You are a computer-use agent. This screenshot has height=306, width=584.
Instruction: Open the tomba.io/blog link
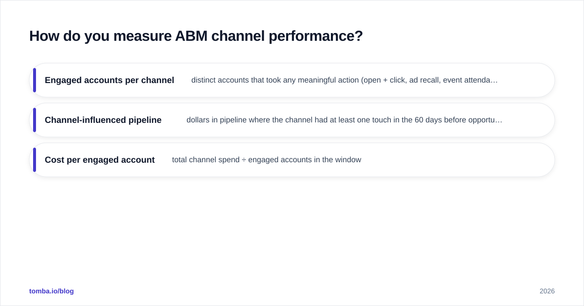pyautogui.click(x=52, y=291)
